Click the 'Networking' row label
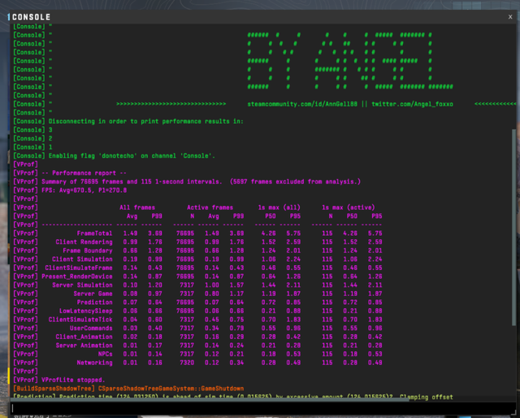 click(94, 363)
